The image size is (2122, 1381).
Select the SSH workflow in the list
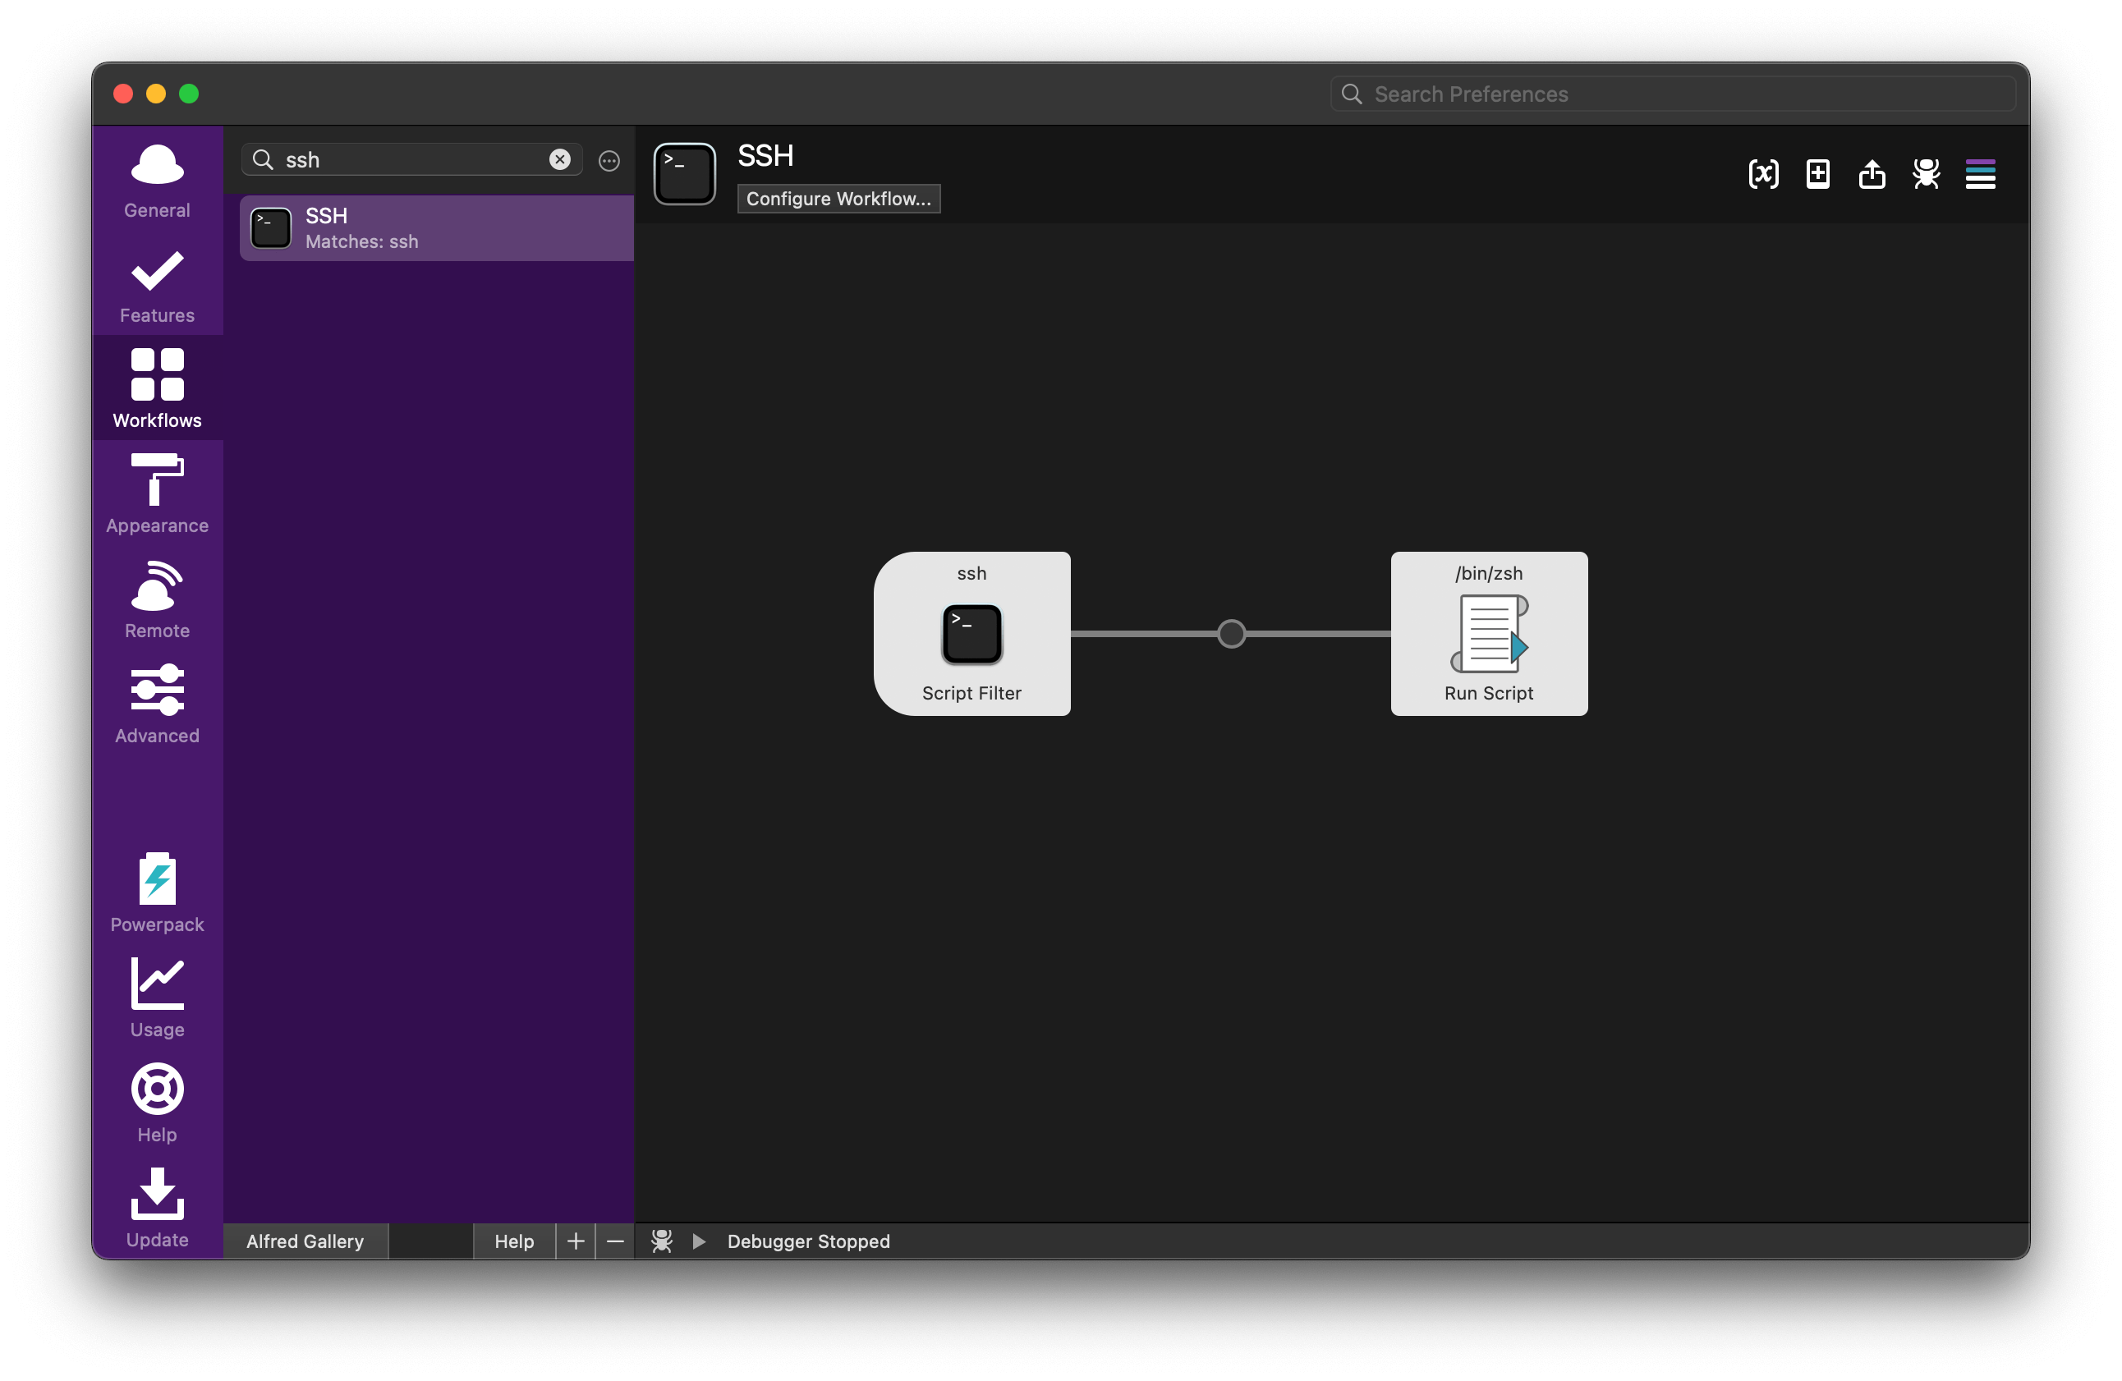pyautogui.click(x=437, y=228)
